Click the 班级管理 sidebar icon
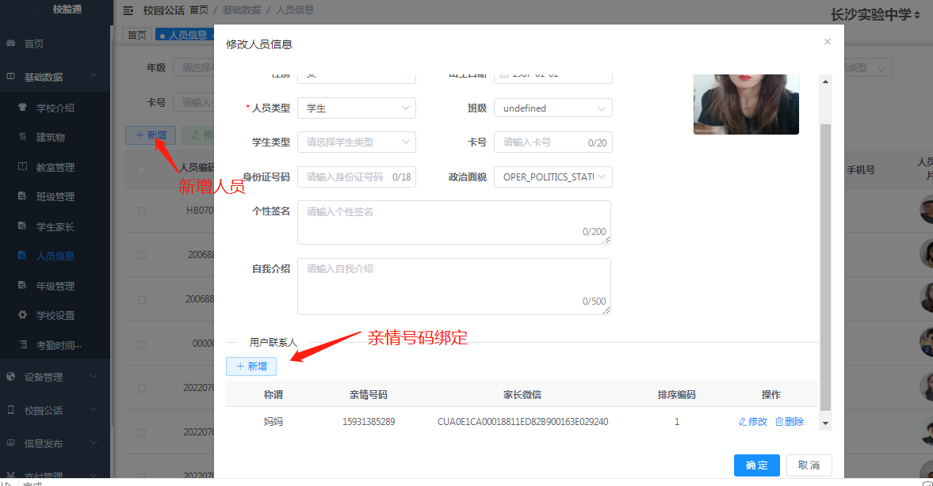This screenshot has height=486, width=933. coord(23,196)
